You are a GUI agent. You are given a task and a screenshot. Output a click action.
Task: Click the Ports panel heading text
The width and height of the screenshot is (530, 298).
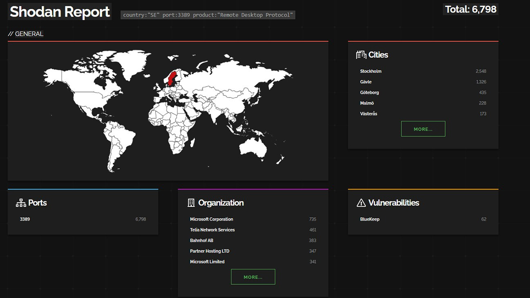tap(38, 203)
